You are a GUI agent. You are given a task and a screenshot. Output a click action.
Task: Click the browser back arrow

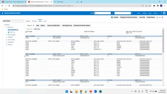coord(2,6)
